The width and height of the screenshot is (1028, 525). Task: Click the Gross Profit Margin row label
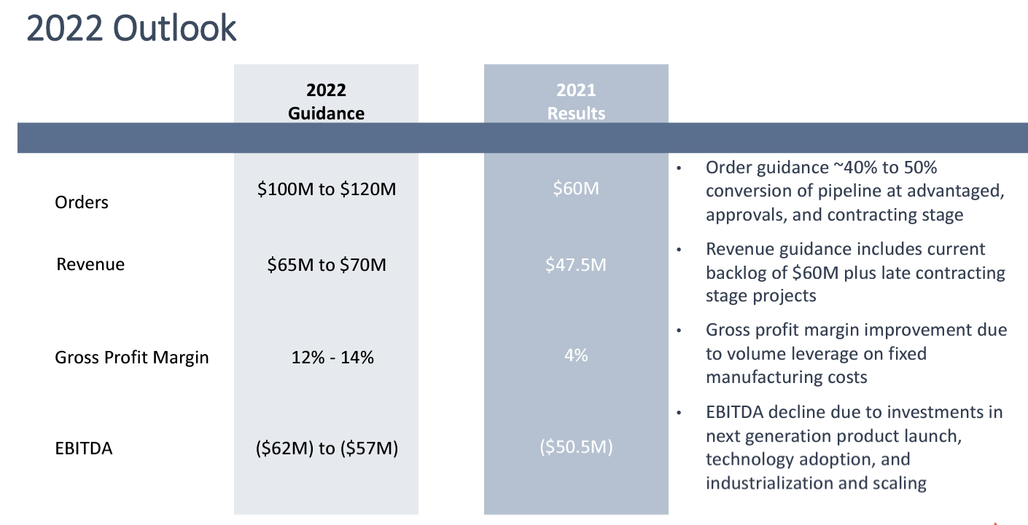132,358
